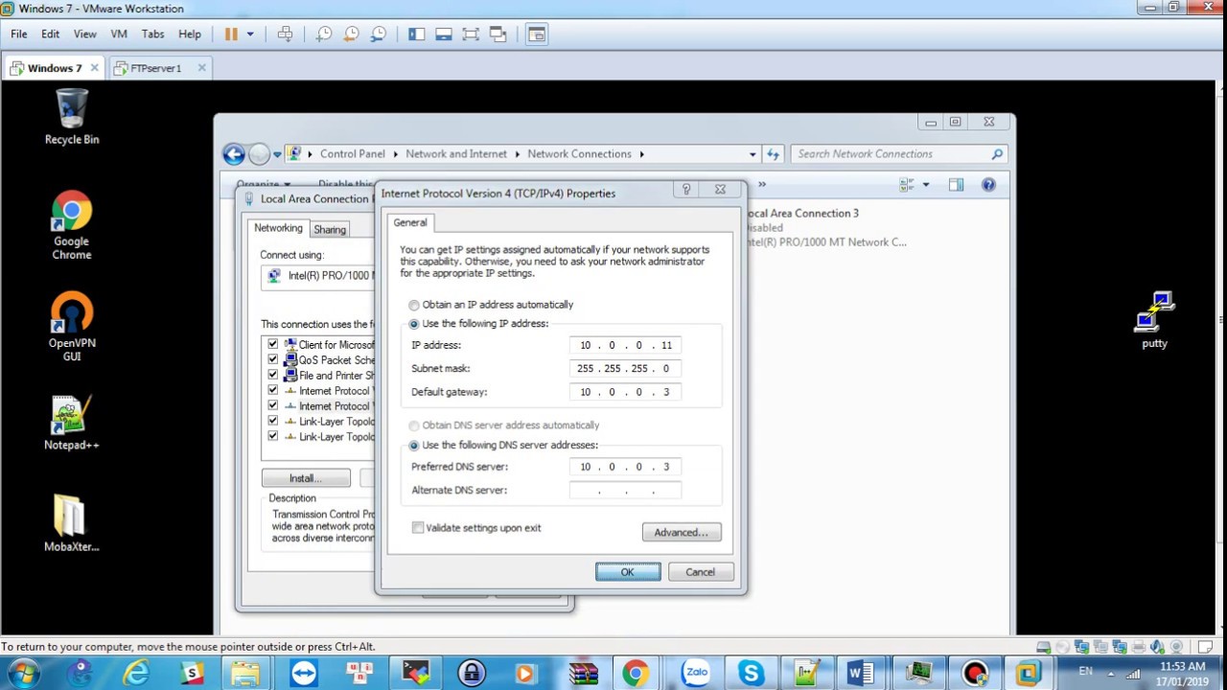Cancel the IPv4 Properties dialog
This screenshot has width=1227, height=690.
tap(700, 572)
